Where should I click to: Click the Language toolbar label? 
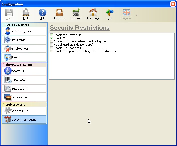[126, 18]
